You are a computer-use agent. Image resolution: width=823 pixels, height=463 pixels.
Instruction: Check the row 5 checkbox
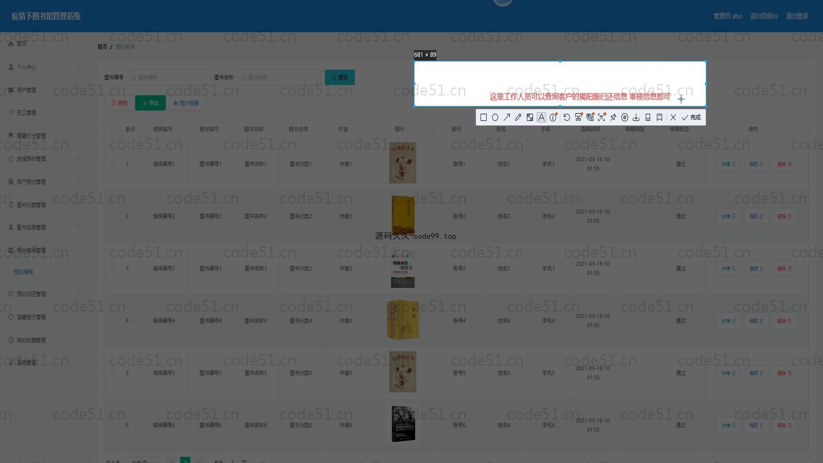[113, 373]
